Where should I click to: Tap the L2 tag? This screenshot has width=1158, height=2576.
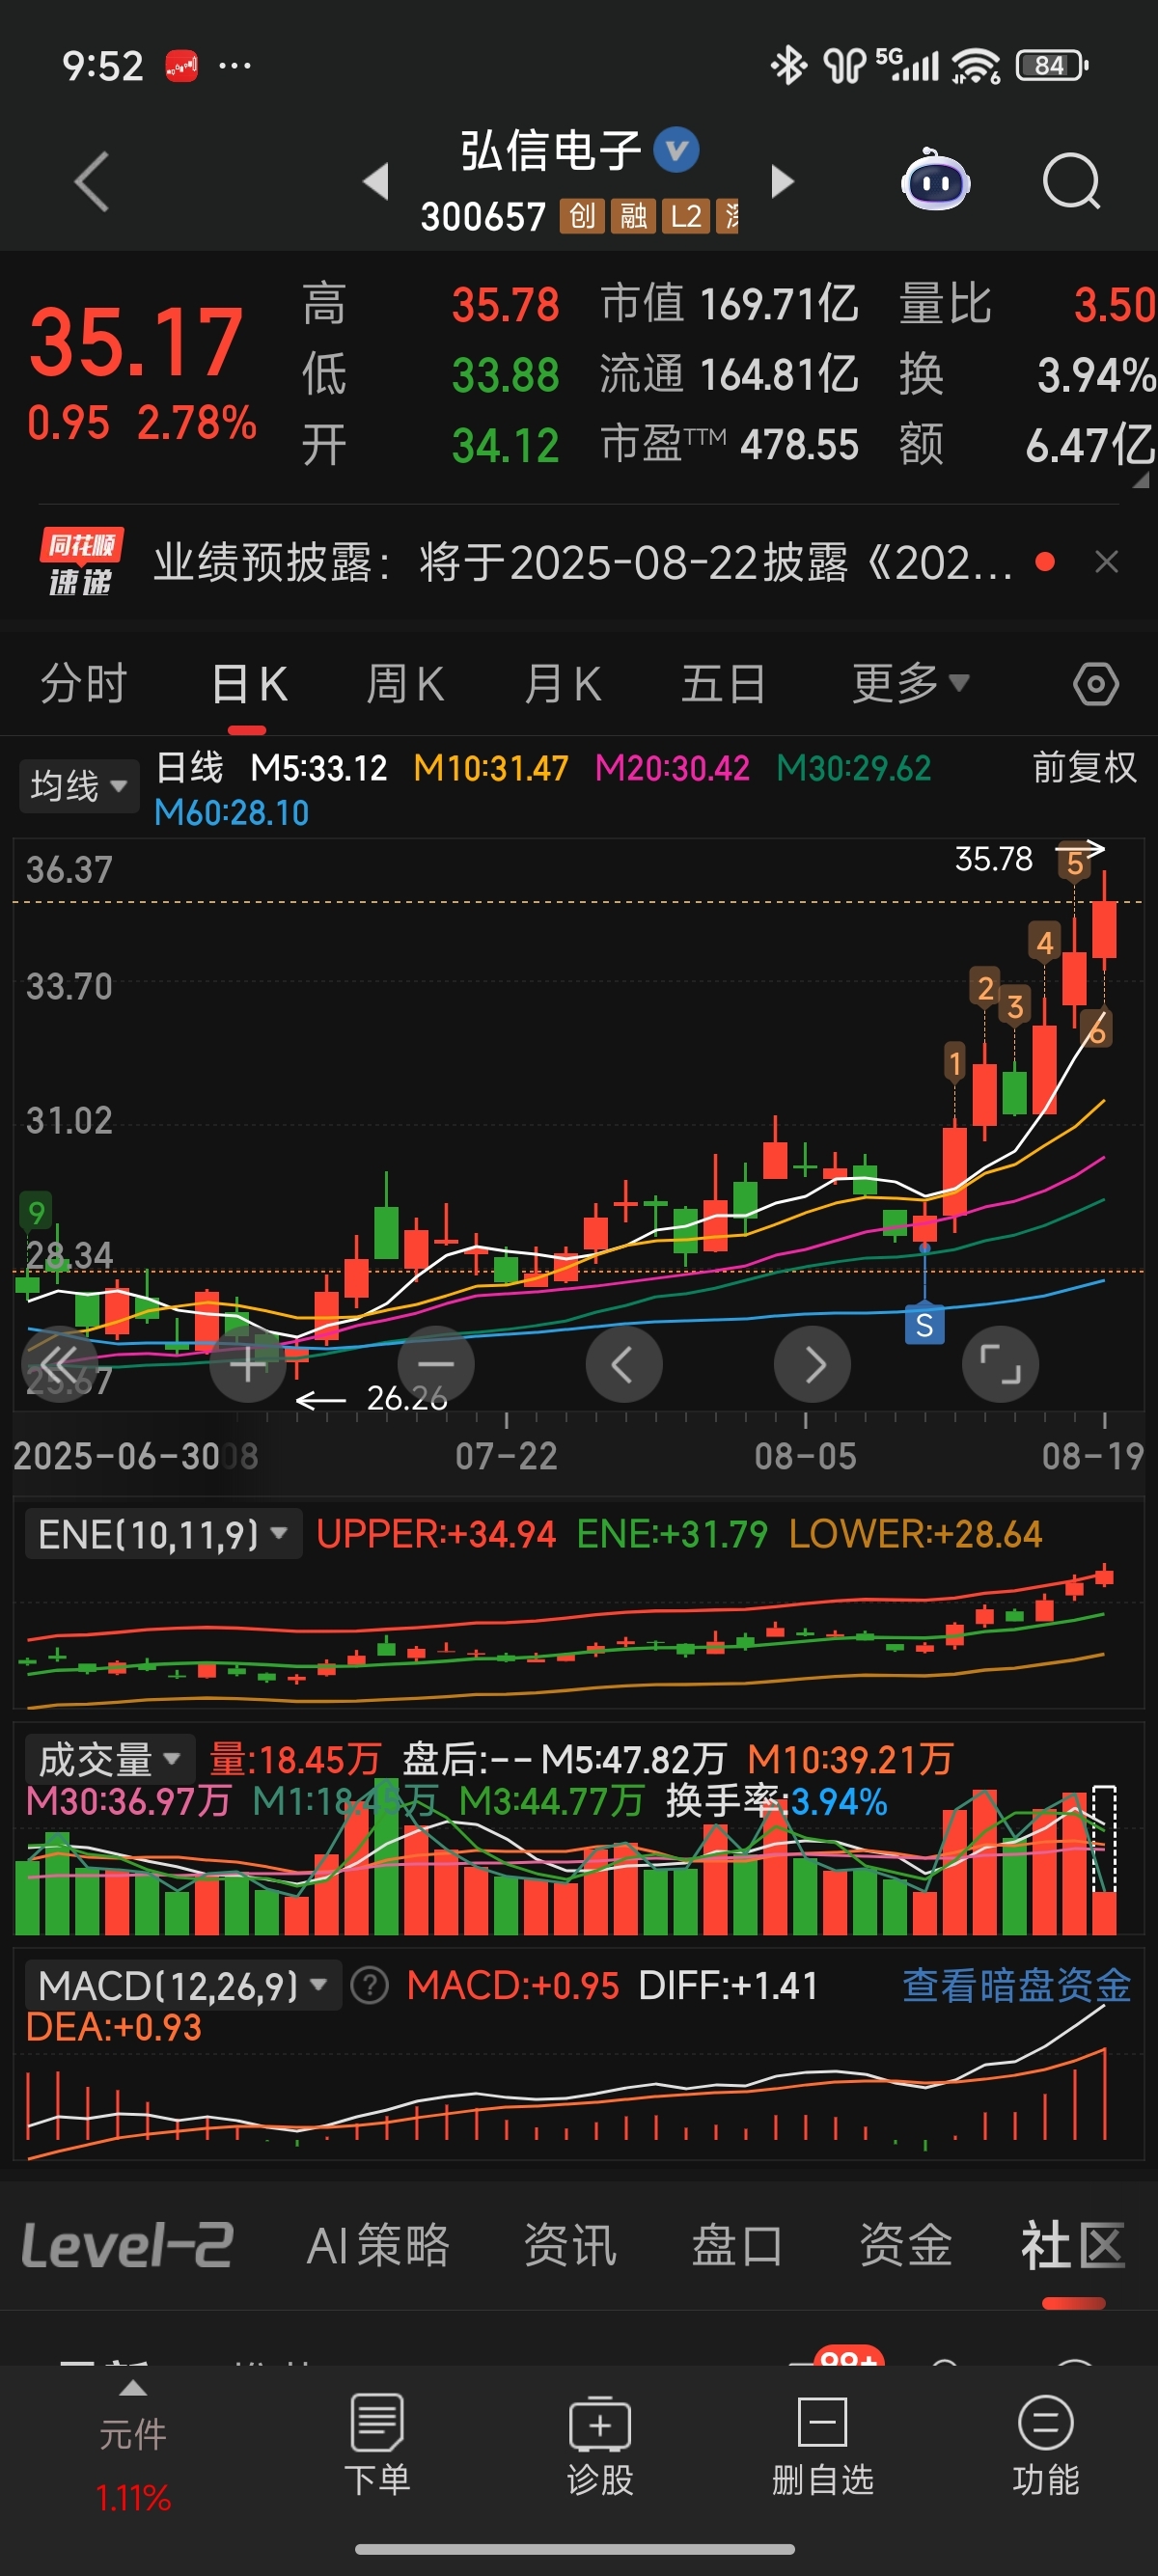pyautogui.click(x=686, y=216)
